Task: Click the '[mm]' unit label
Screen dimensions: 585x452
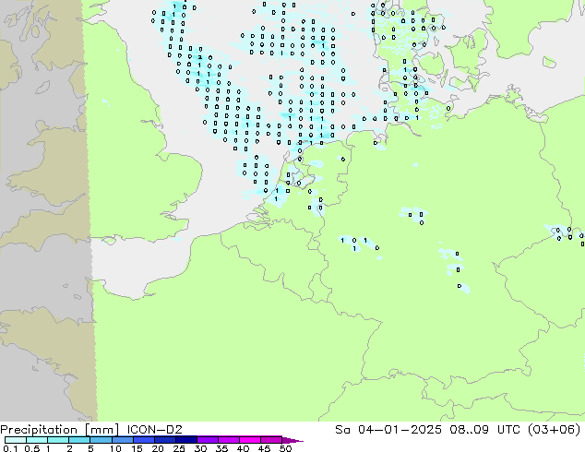Action: [101, 430]
